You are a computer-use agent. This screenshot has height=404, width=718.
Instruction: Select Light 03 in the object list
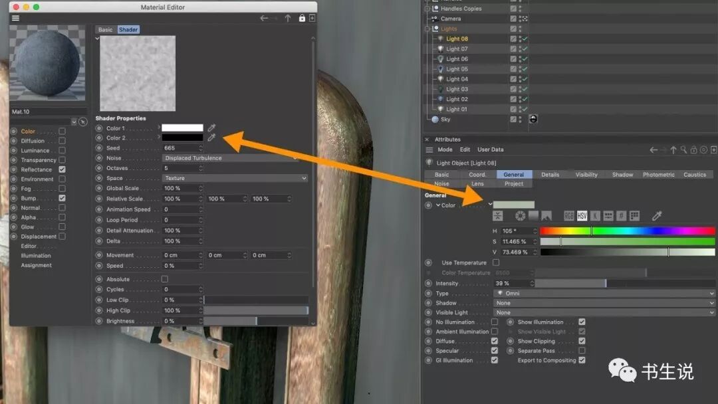click(x=457, y=89)
